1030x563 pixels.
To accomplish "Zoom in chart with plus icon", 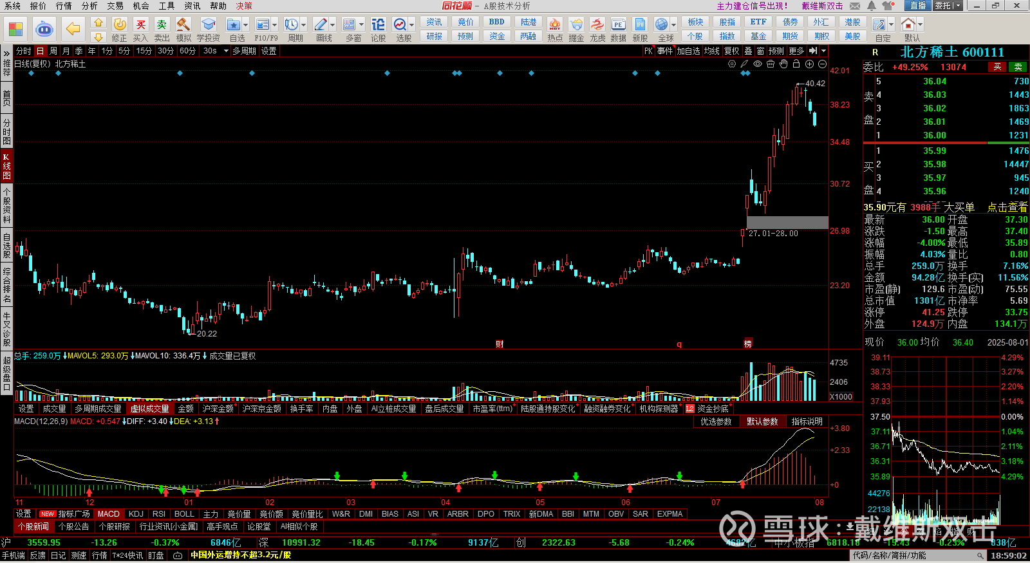I will click(x=809, y=64).
